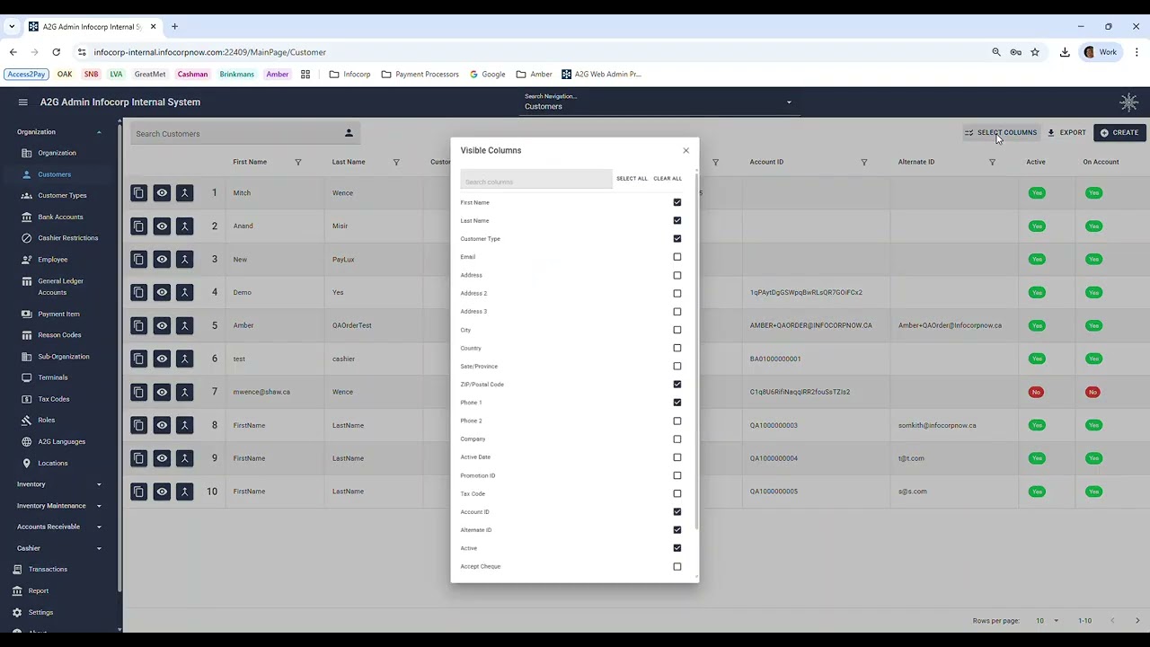Uncheck the Last Name column checkbox
The width and height of the screenshot is (1150, 647).
pyautogui.click(x=677, y=220)
